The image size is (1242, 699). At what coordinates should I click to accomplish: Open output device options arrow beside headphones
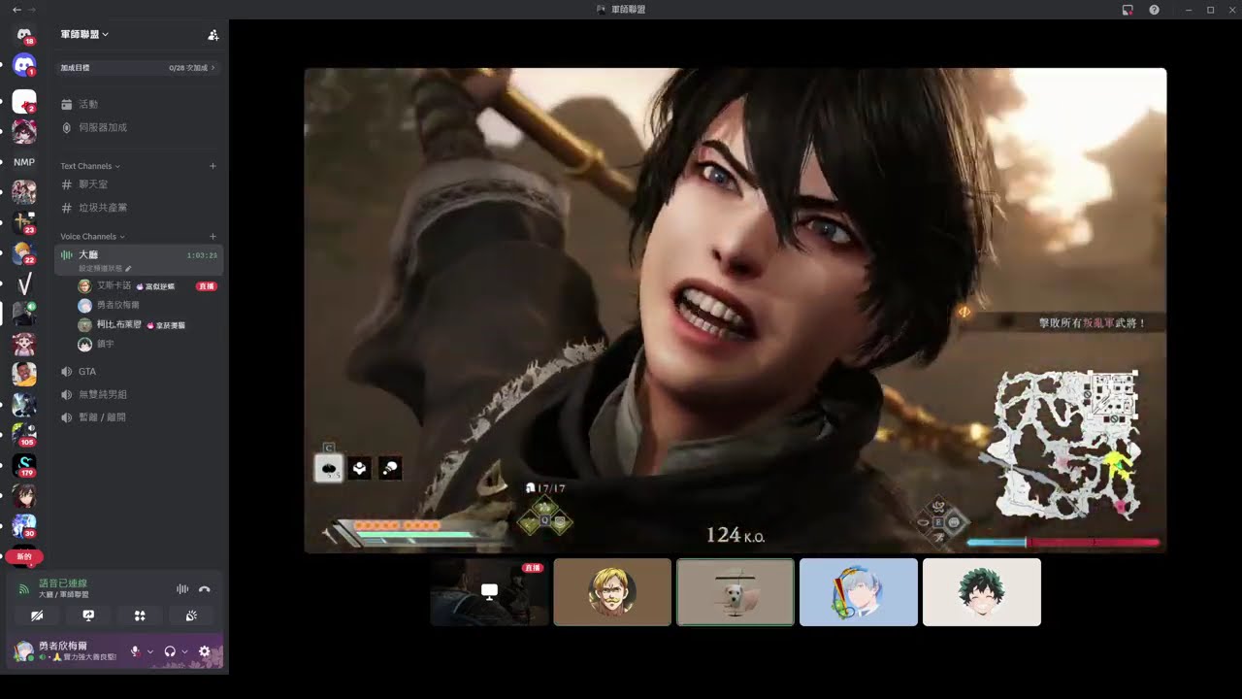(x=184, y=651)
